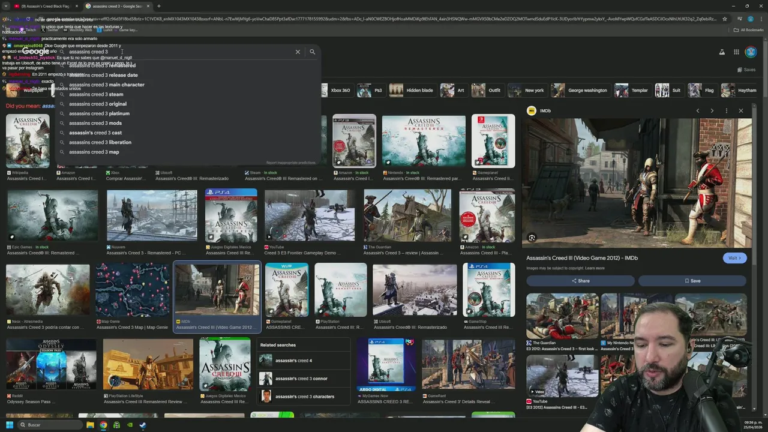Filter images by Xbox 360 chip
The height and width of the screenshot is (432, 768).
pos(335,91)
